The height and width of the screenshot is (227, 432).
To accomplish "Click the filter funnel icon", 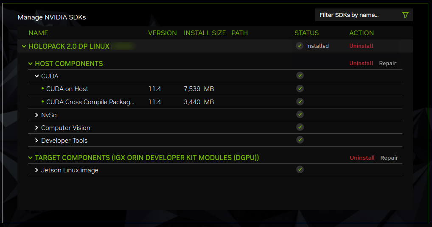I will point(405,15).
